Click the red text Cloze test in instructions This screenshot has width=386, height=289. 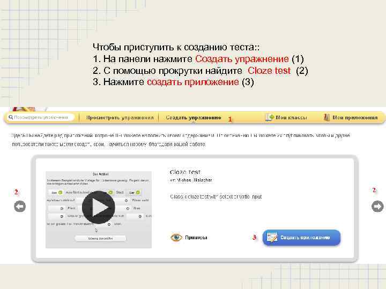(x=269, y=71)
